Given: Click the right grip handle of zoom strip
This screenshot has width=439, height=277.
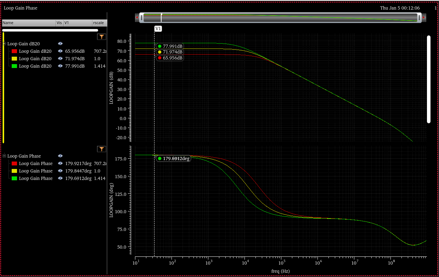Looking at the screenshot, I should (419, 17).
